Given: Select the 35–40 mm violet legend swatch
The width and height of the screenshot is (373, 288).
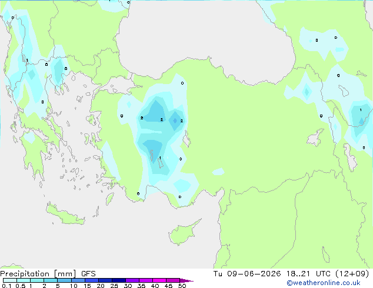Looking at the screenshot, I should [146, 280].
